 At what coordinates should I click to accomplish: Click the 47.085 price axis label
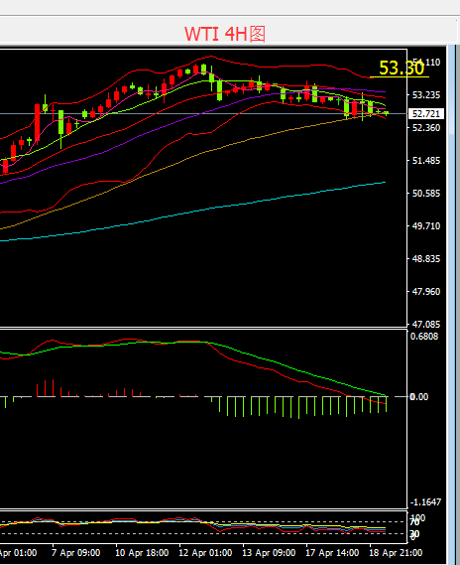click(426, 325)
